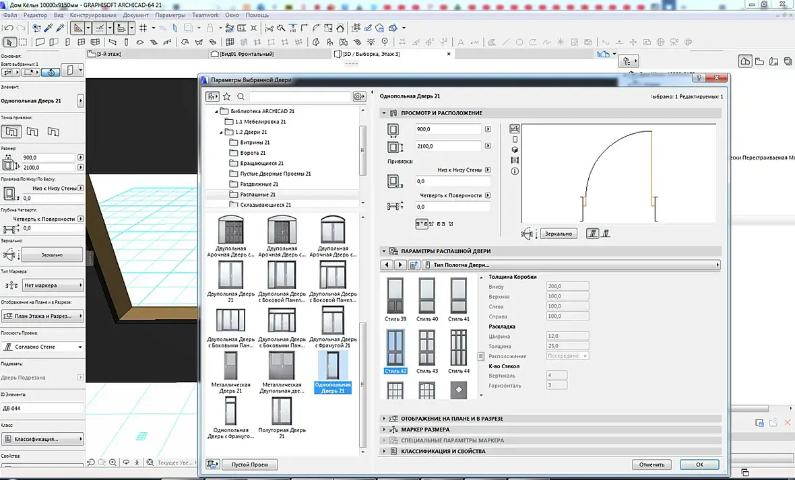Click the info icon beside door preview
795x480 pixels.
pos(515,172)
